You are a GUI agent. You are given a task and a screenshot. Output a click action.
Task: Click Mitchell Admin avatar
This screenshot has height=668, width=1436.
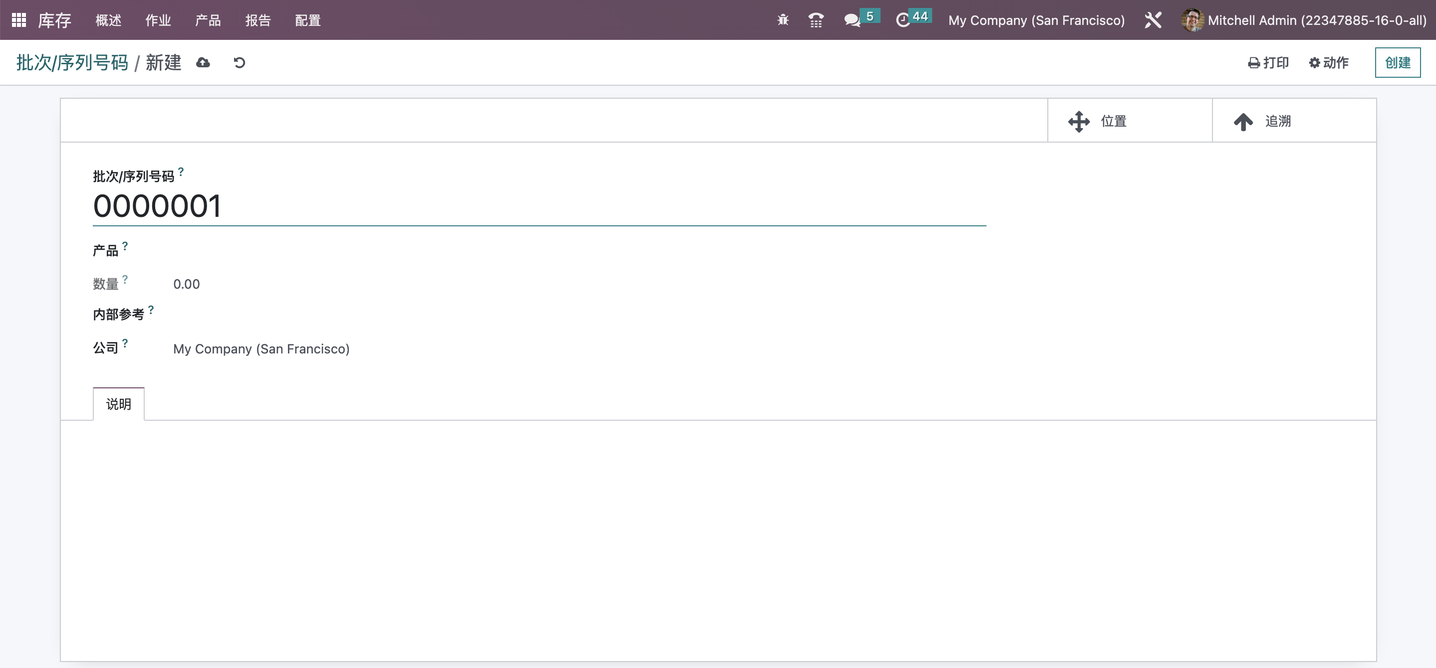pos(1192,20)
